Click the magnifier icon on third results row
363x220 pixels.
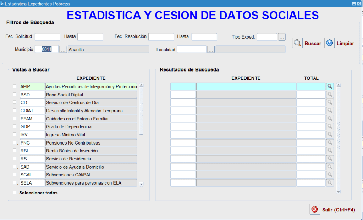pyautogui.click(x=330, y=102)
